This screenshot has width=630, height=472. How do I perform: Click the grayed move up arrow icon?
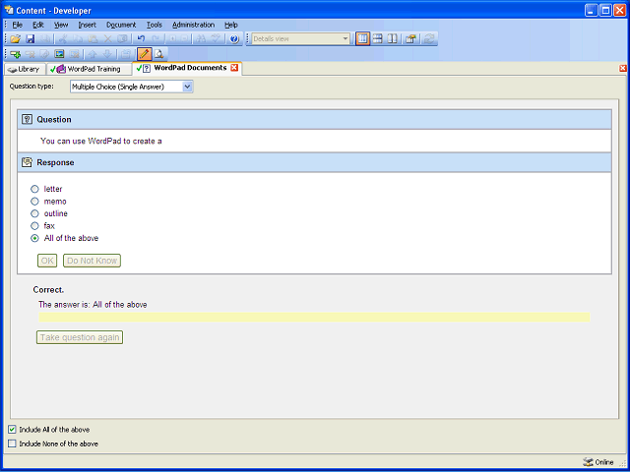point(93,54)
